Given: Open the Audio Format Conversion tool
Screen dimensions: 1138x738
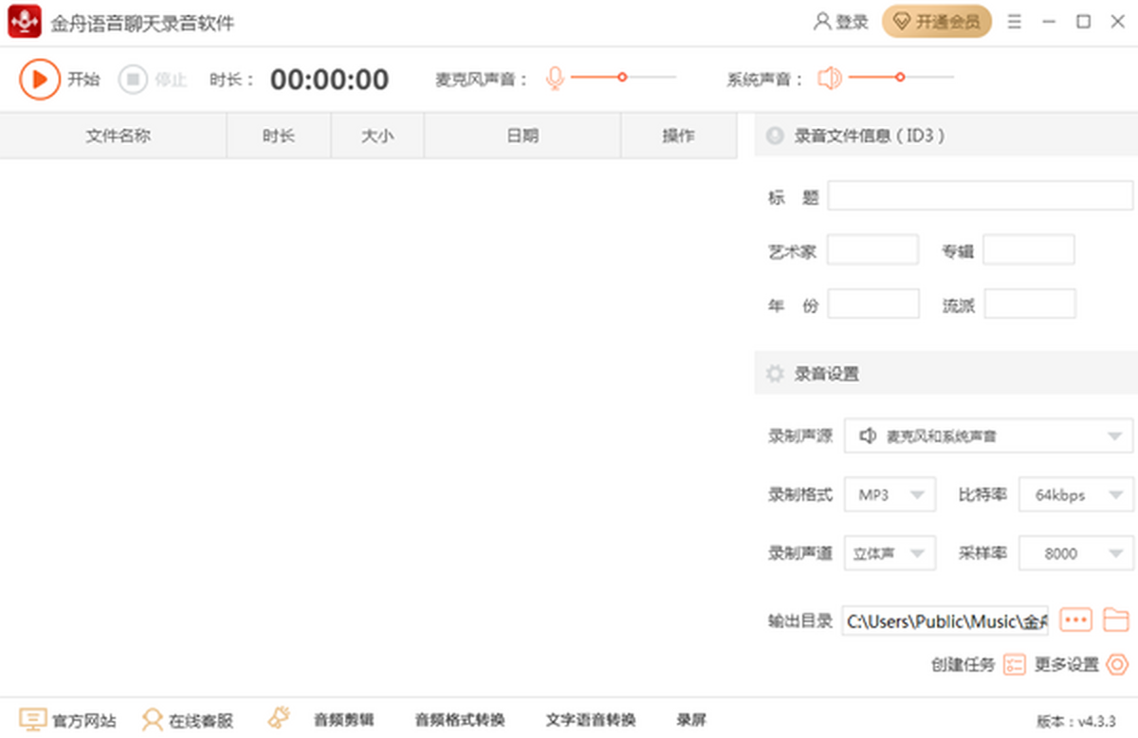Looking at the screenshot, I should [x=460, y=720].
